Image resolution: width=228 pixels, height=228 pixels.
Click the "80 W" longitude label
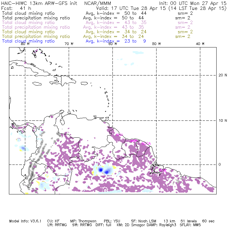[25, 44]
